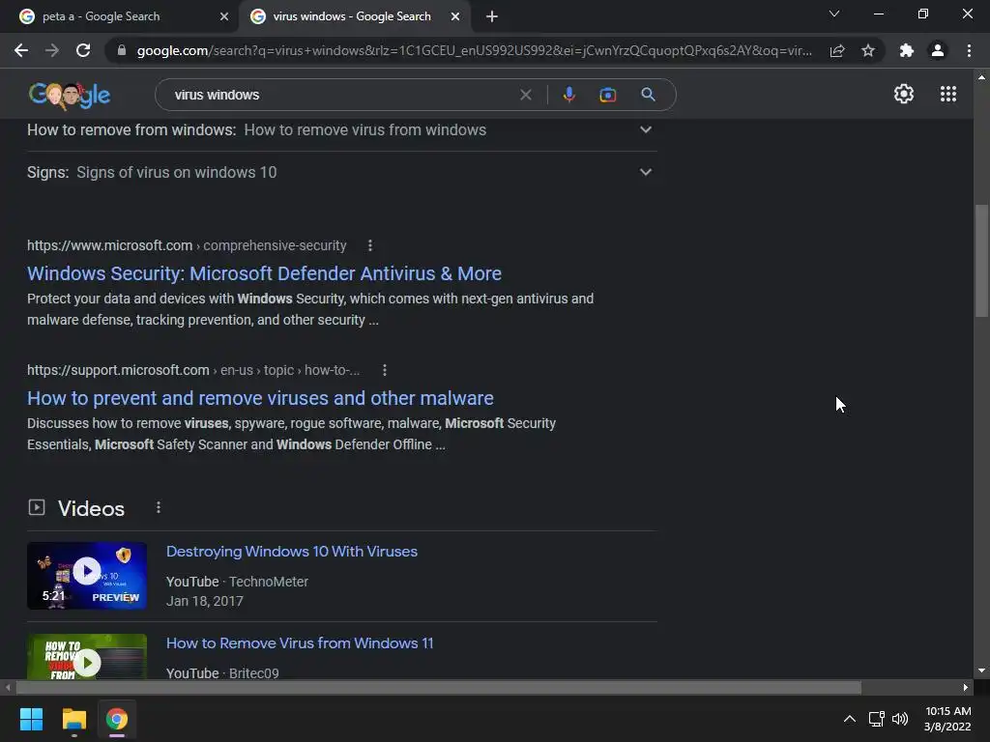View site info via the padlock icon

[x=122, y=50]
